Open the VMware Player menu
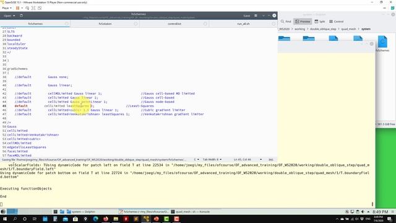Image resolution: width=396 pixels, height=223 pixels. 7,8
